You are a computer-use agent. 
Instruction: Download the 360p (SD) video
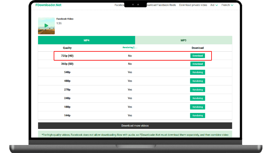[198, 64]
